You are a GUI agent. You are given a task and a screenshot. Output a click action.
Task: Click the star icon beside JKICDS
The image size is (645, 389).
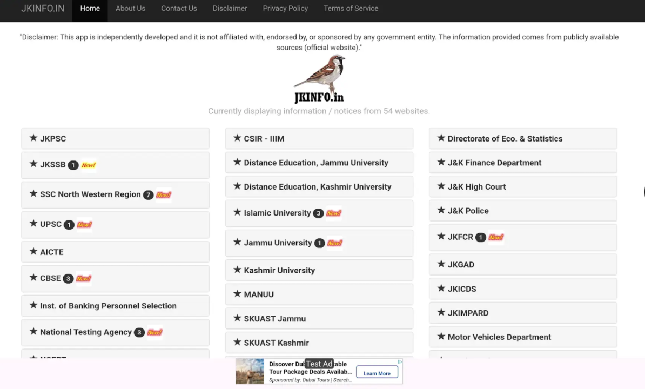click(441, 289)
